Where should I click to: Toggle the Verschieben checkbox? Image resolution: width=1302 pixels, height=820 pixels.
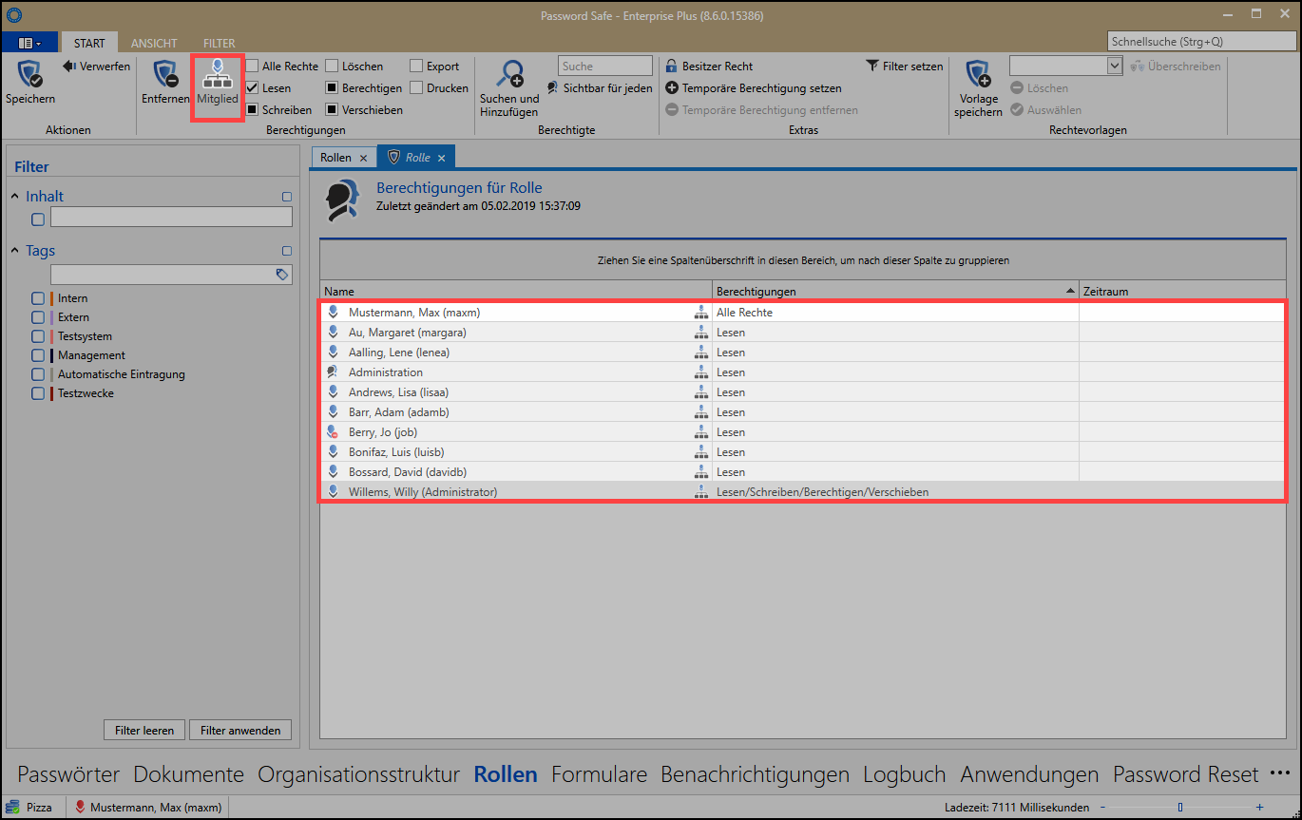point(332,110)
